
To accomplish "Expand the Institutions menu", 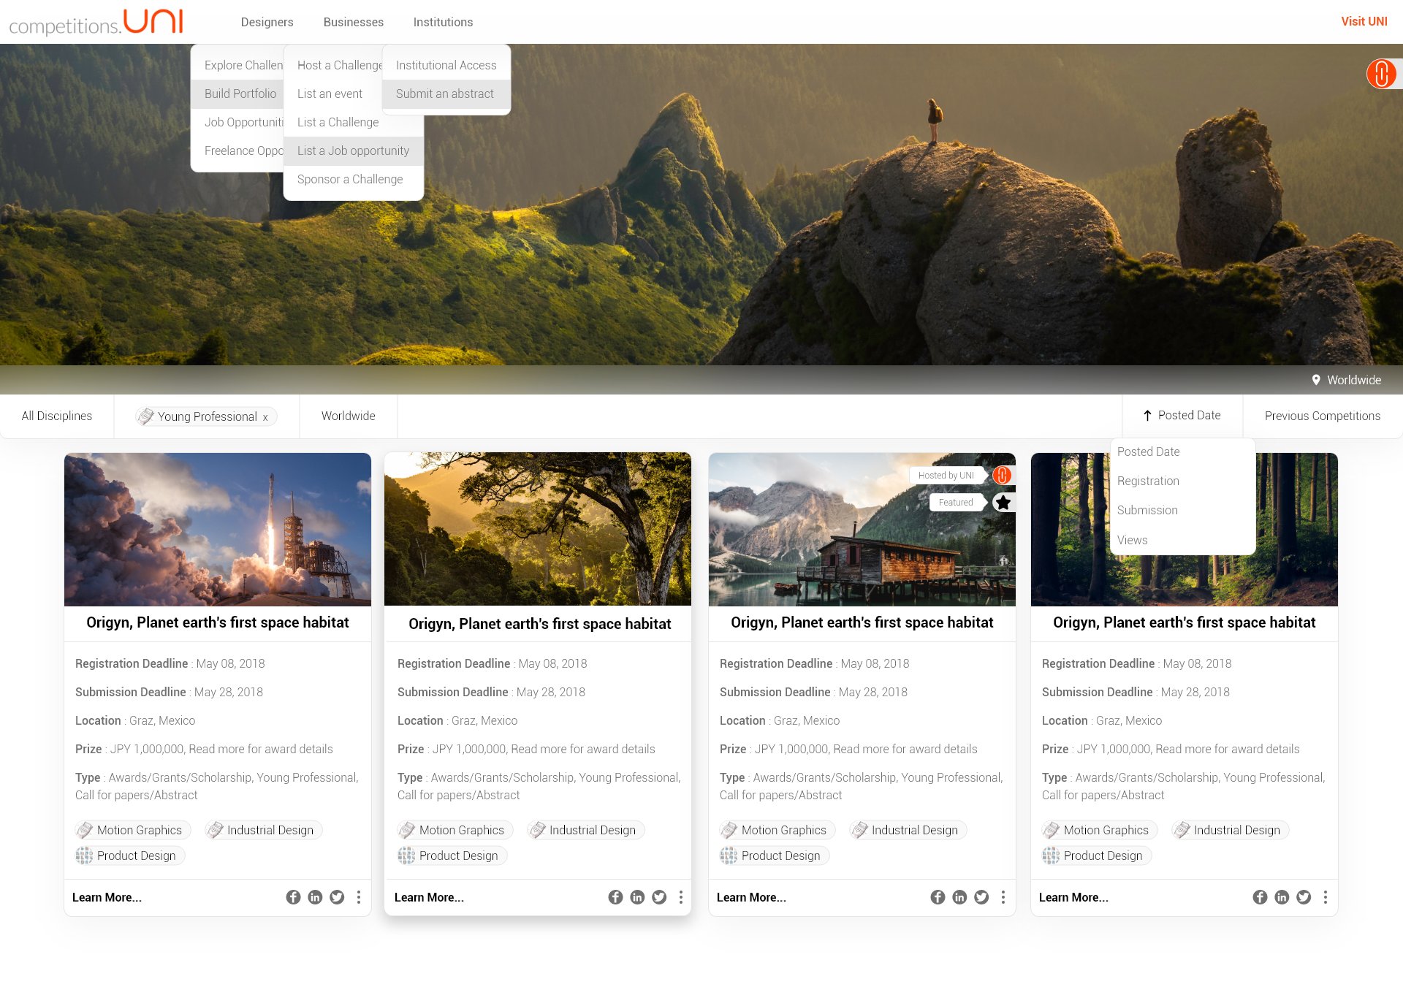I will [443, 22].
